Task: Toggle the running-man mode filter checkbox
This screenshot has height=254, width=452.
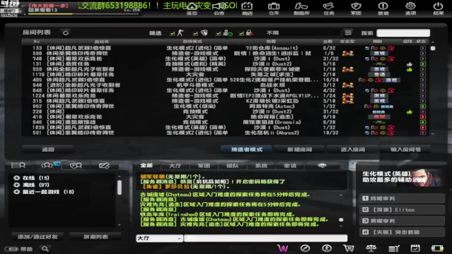Action: (x=172, y=33)
